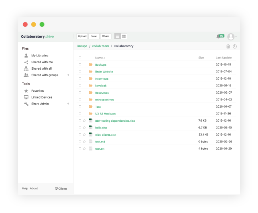Navigate to collab team breadcrumb
258x213 pixels.
(x=100, y=46)
